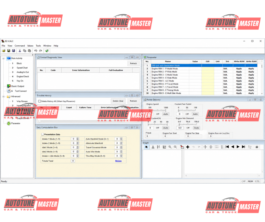Open the Window menu

click(x=47, y=46)
